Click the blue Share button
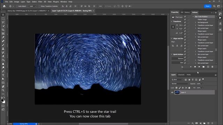Viewport: 223px width, 125px height. click(x=208, y=6)
